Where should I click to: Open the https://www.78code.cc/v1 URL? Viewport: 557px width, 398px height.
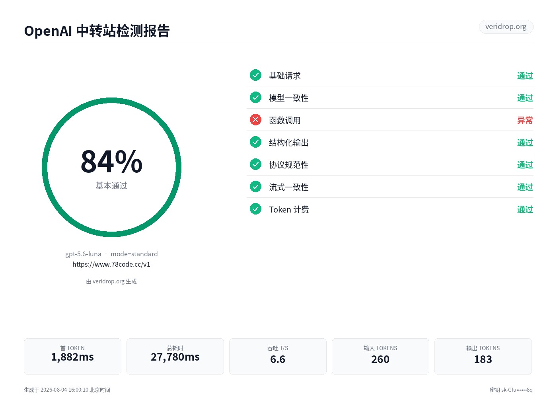pos(111,264)
